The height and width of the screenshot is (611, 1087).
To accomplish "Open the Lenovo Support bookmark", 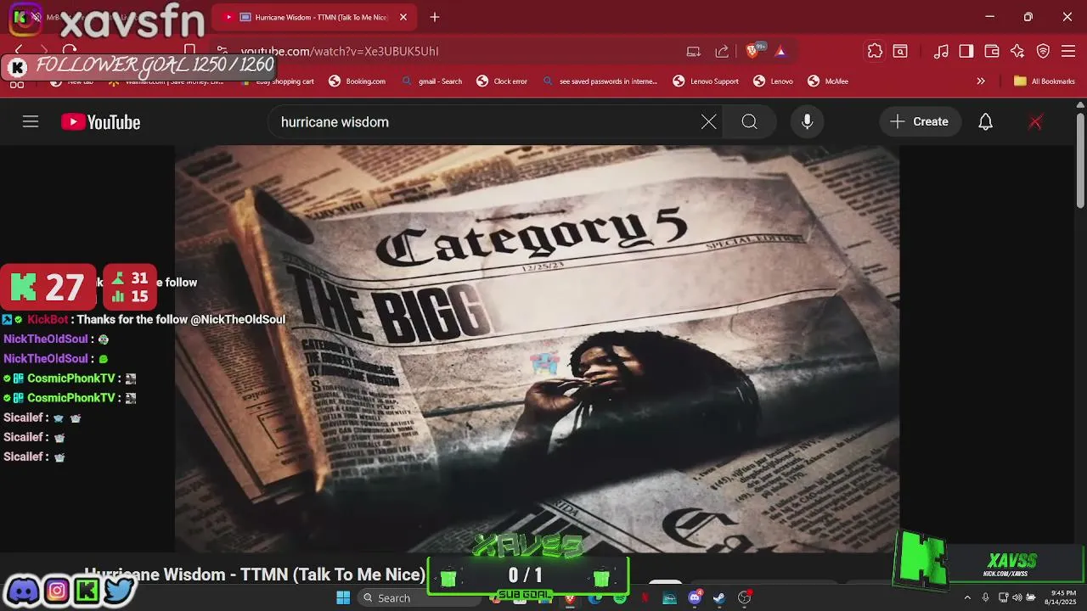I will coord(706,81).
